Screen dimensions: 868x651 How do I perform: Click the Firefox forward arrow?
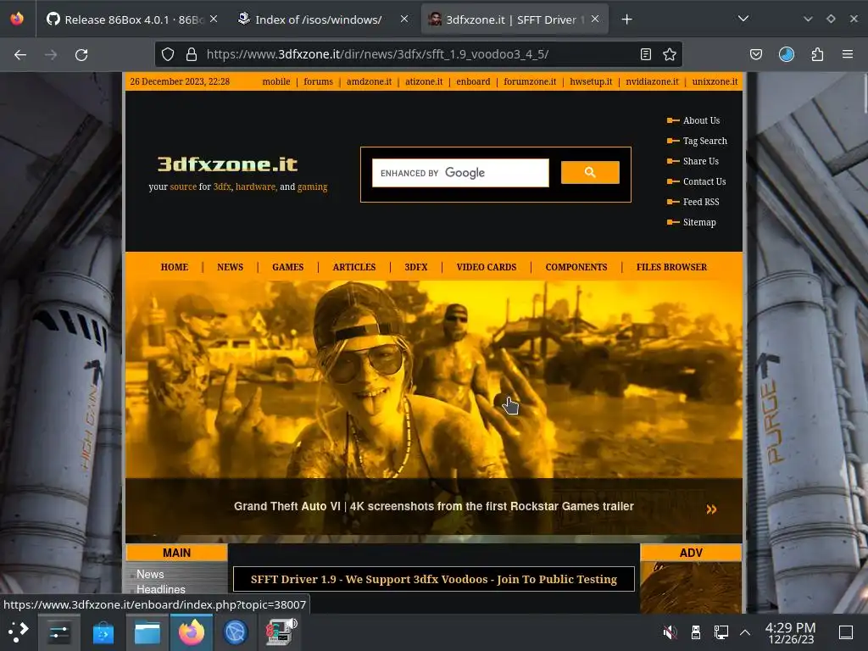point(51,55)
